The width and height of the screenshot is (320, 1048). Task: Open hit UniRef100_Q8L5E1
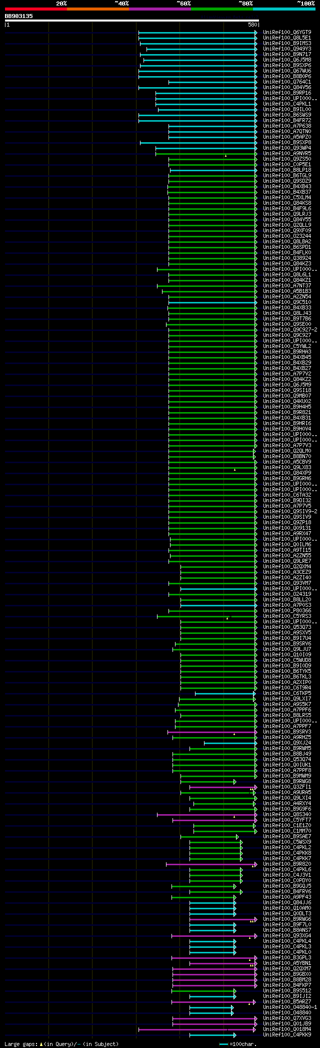(287, 38)
